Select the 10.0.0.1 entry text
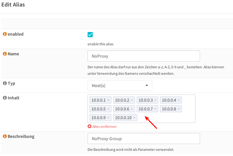Viewport: 233px width, 156px height. tap(99, 100)
